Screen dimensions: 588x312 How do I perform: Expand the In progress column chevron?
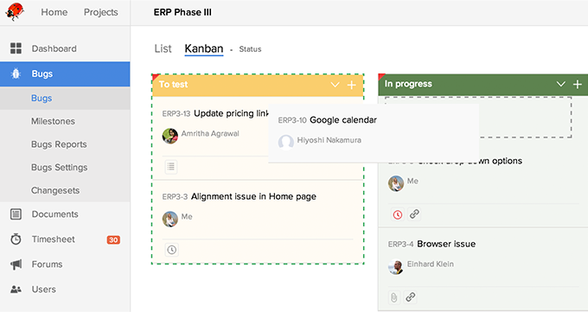click(560, 84)
